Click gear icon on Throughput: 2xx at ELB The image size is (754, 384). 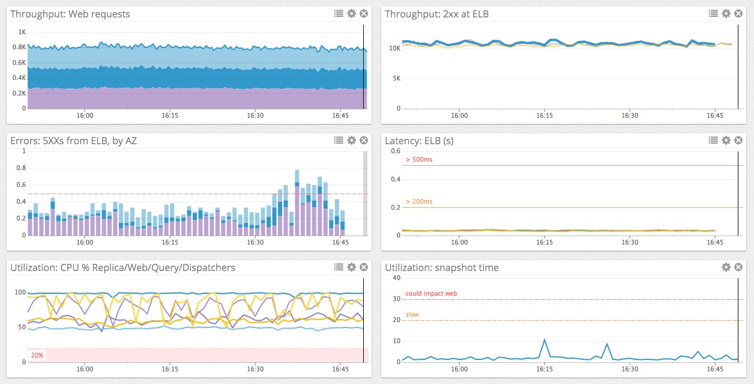click(726, 13)
